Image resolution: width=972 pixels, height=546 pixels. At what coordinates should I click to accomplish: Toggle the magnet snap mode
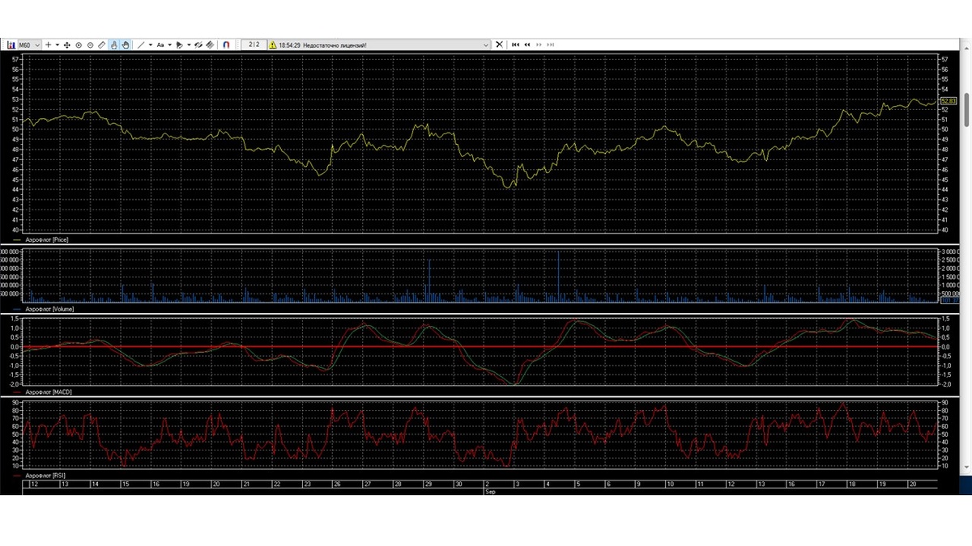point(226,44)
